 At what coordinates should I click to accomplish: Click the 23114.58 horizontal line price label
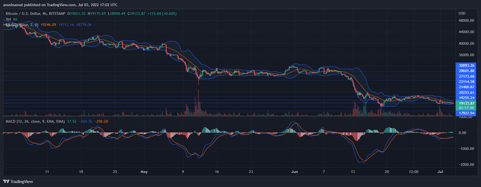466,82
